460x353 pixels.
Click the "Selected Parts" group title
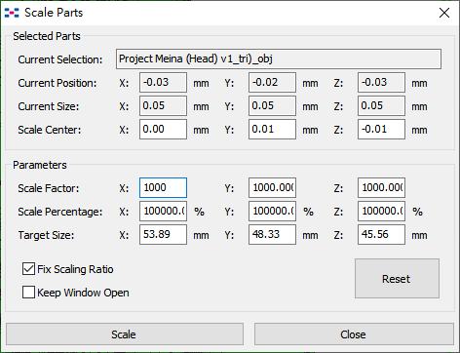click(47, 36)
